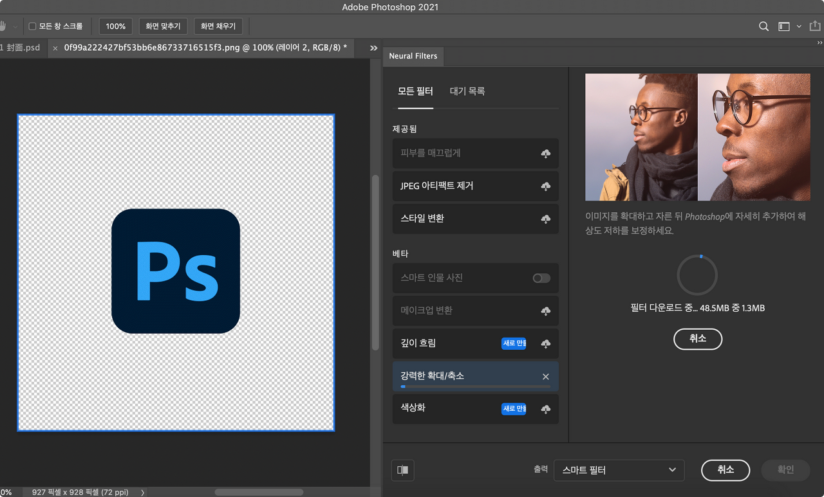The image size is (824, 497).
Task: Select the 색상화 filter row
Action: (x=476, y=409)
